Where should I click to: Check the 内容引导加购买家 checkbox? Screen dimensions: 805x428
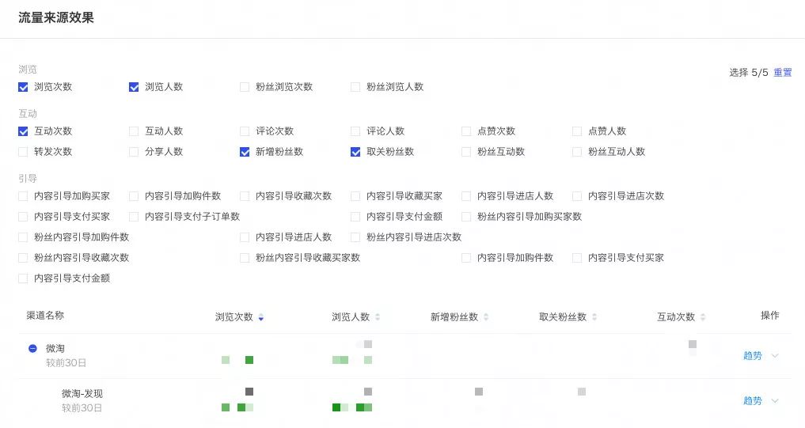(x=23, y=196)
